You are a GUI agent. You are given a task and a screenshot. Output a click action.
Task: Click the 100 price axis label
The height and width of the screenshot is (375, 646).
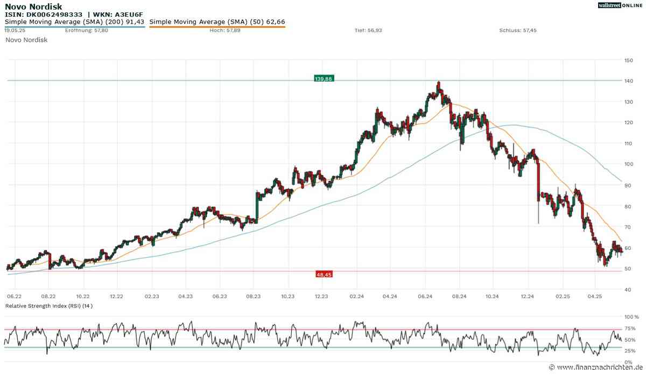click(x=628, y=165)
